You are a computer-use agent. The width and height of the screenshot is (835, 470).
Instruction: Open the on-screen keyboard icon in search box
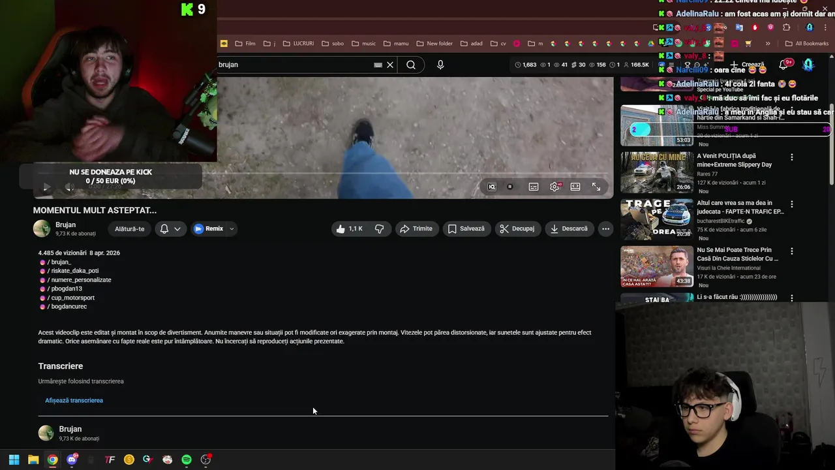[x=378, y=65]
